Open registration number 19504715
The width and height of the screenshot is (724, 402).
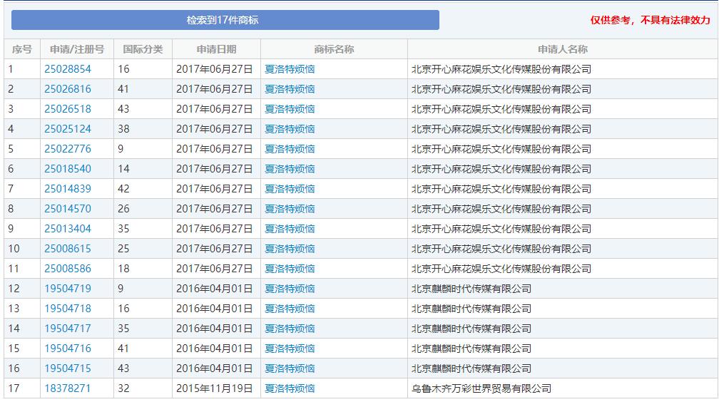[68, 368]
